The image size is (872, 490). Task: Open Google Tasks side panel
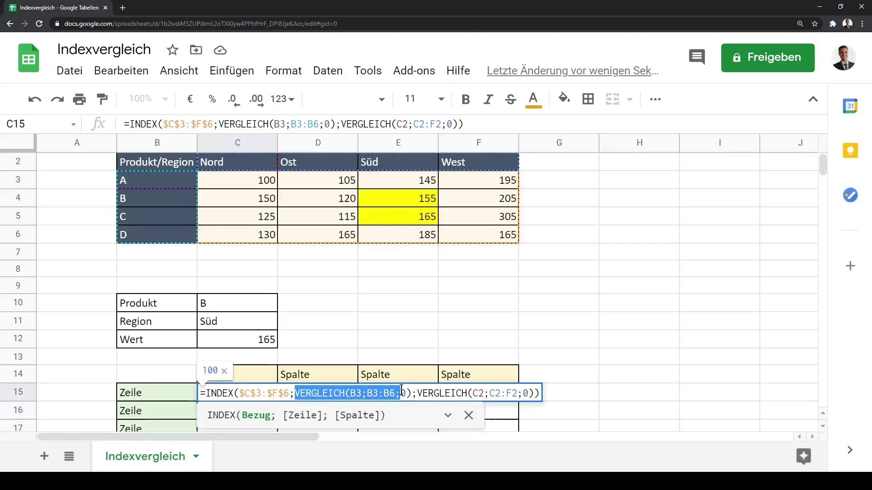850,195
